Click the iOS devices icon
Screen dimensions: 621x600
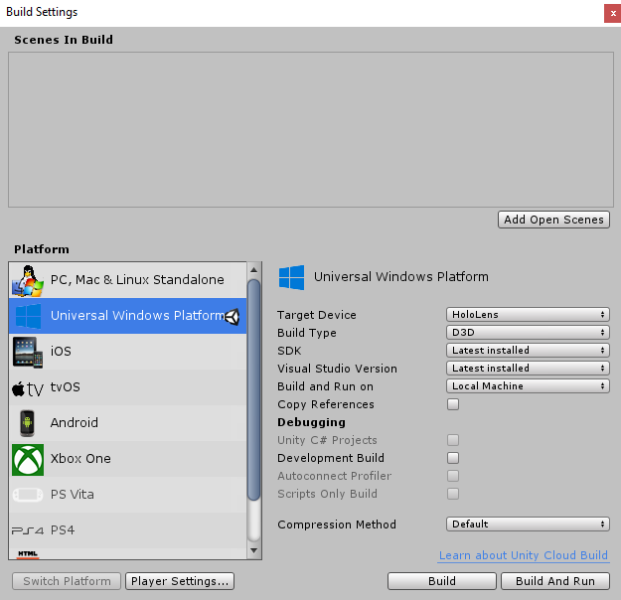(x=28, y=352)
